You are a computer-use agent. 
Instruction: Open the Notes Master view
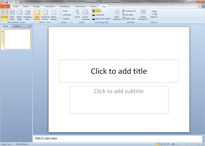(54, 15)
